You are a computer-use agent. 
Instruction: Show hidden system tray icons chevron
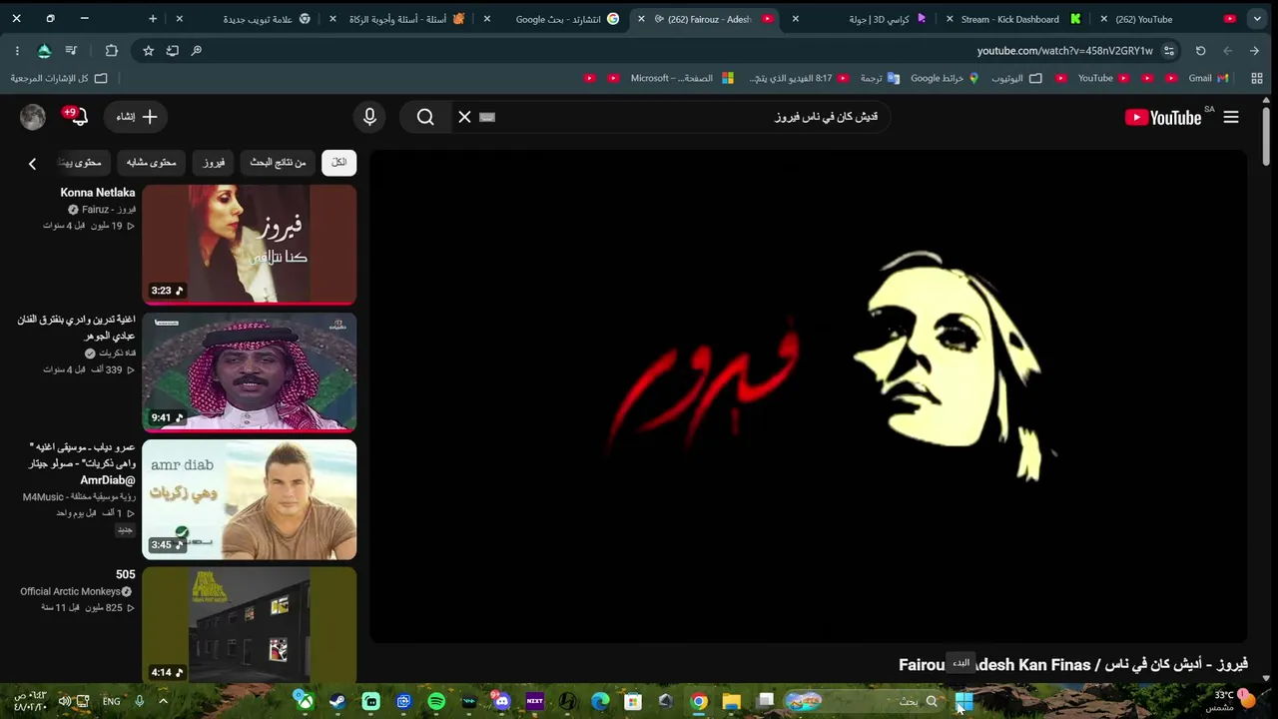(163, 701)
